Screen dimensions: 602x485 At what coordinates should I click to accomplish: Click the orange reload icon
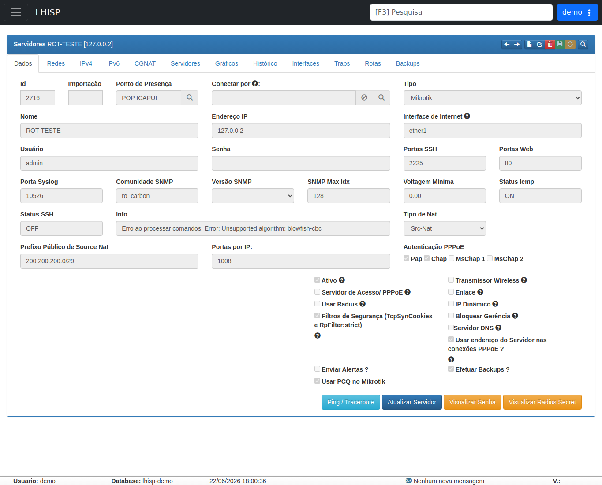[570, 44]
